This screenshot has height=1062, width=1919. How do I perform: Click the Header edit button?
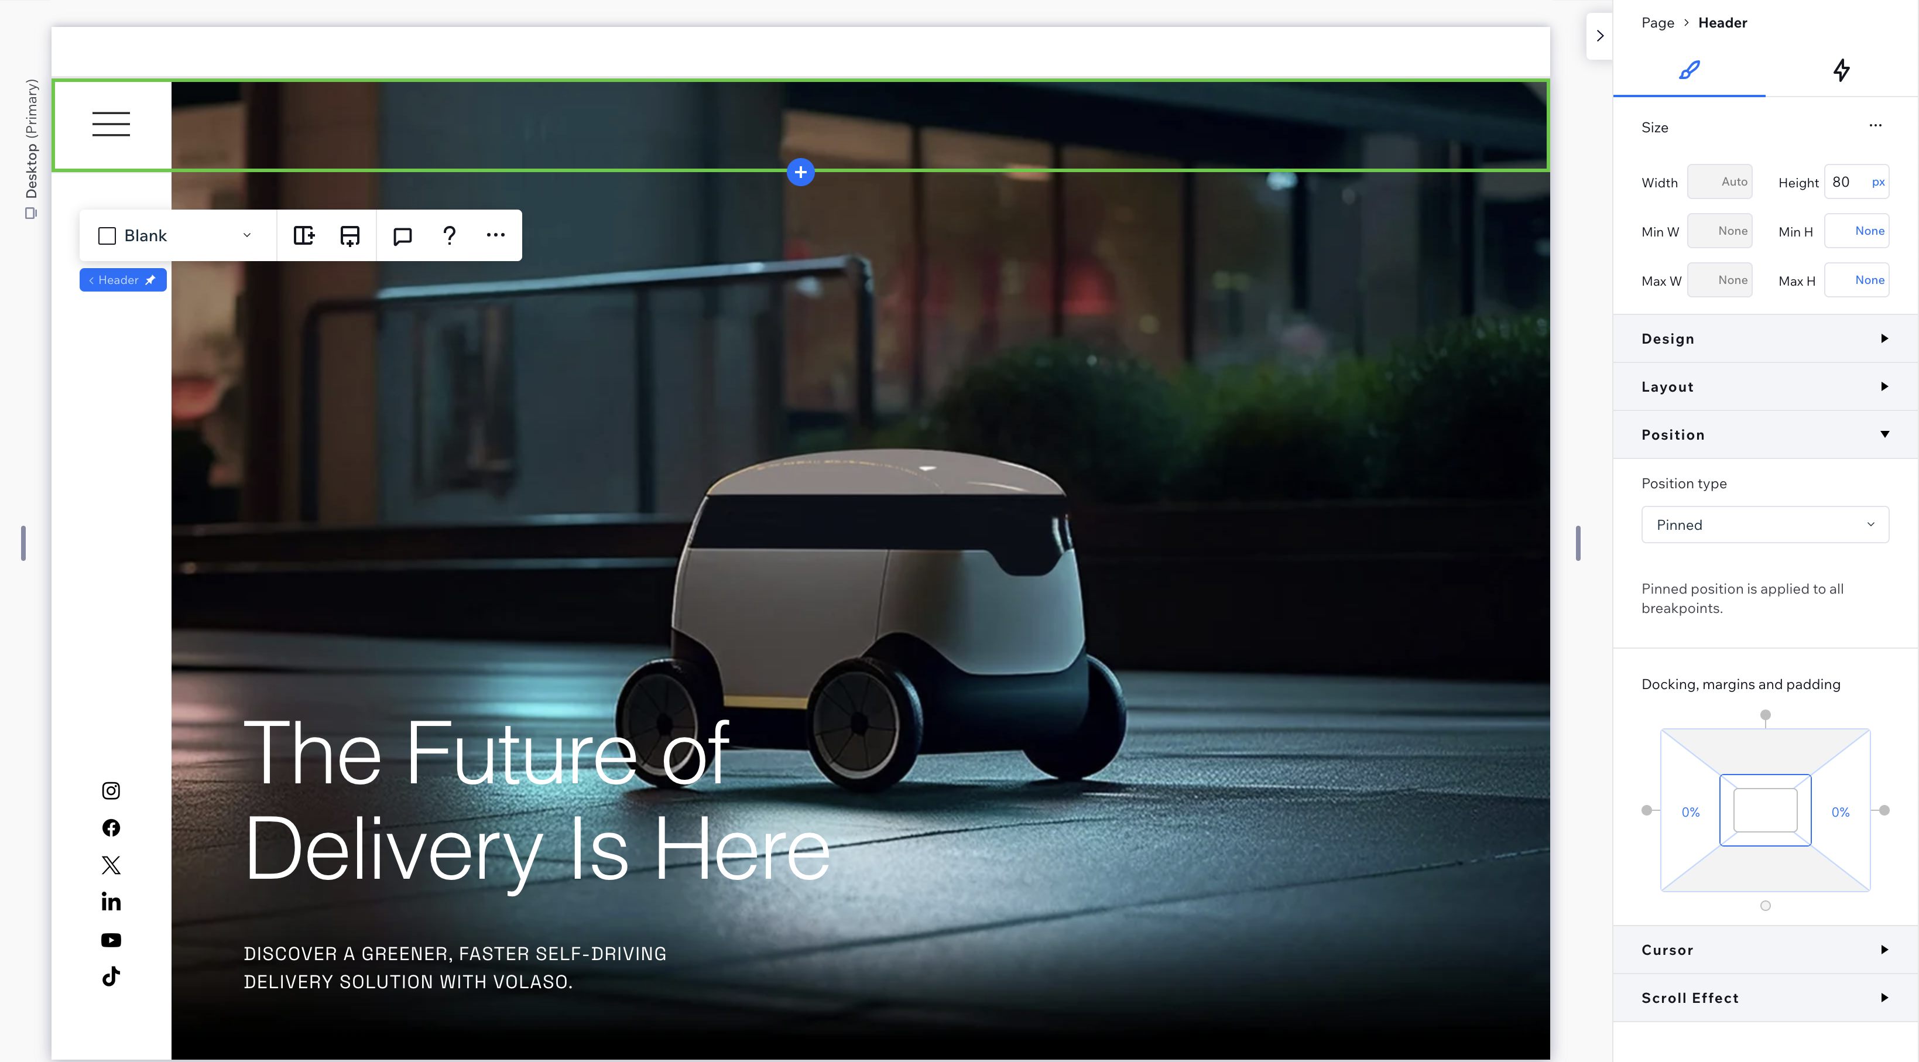(124, 280)
